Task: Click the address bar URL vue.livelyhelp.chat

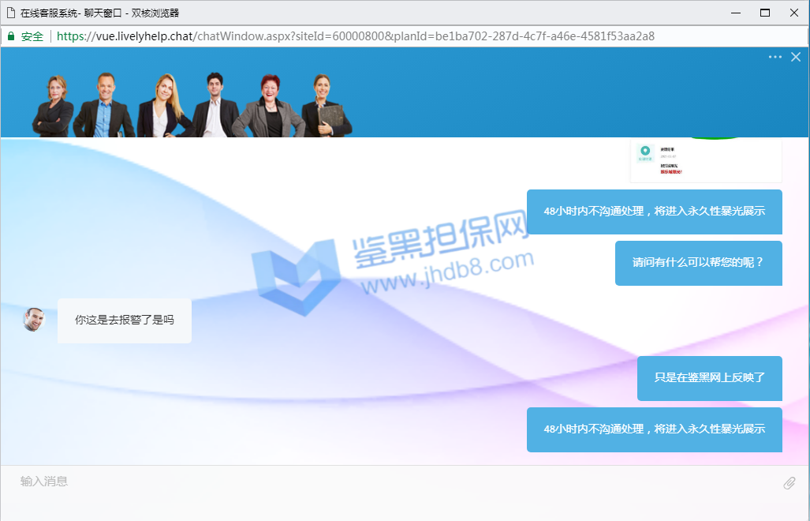Action: point(355,36)
